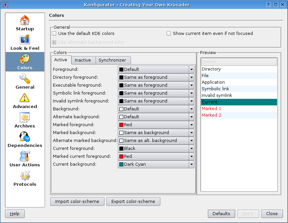Select the highlighted Current row in Preview
Image resolution: width=288 pixels, height=223 pixels.
click(239, 102)
